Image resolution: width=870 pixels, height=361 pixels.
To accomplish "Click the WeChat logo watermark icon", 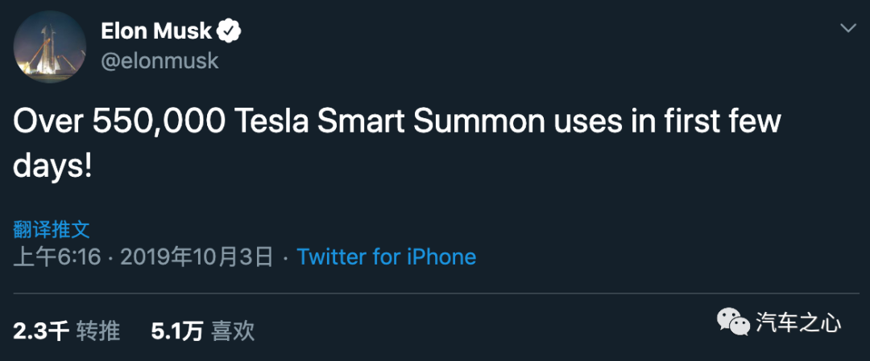I will [732, 323].
